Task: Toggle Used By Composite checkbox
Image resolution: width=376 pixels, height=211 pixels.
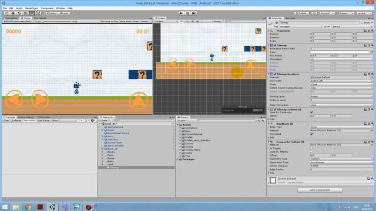Action: (311, 112)
